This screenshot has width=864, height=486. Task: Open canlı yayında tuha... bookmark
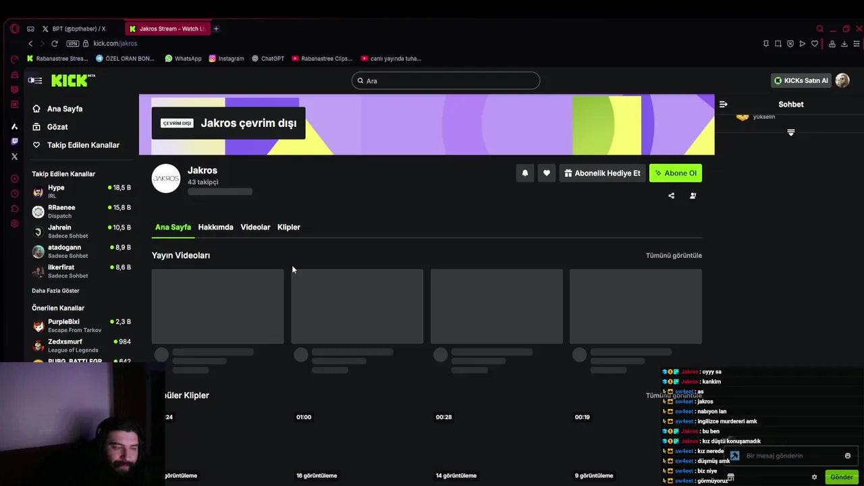click(x=391, y=59)
